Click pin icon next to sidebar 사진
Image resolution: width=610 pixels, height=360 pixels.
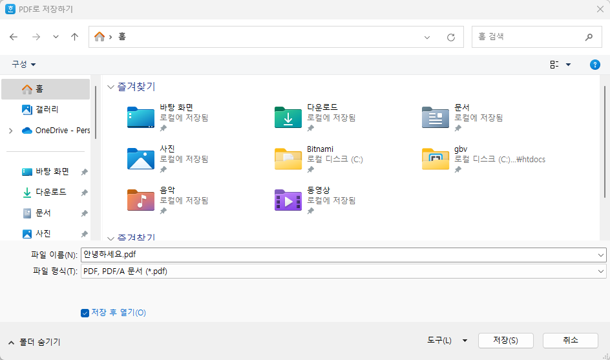pos(84,234)
